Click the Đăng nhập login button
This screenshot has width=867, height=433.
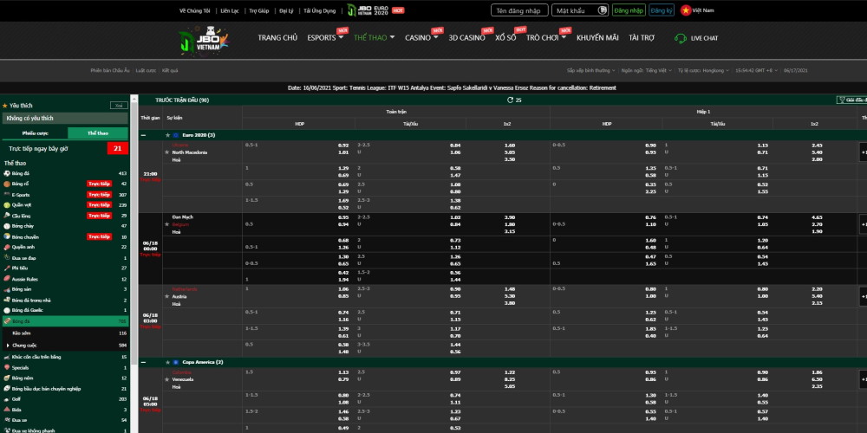628,10
